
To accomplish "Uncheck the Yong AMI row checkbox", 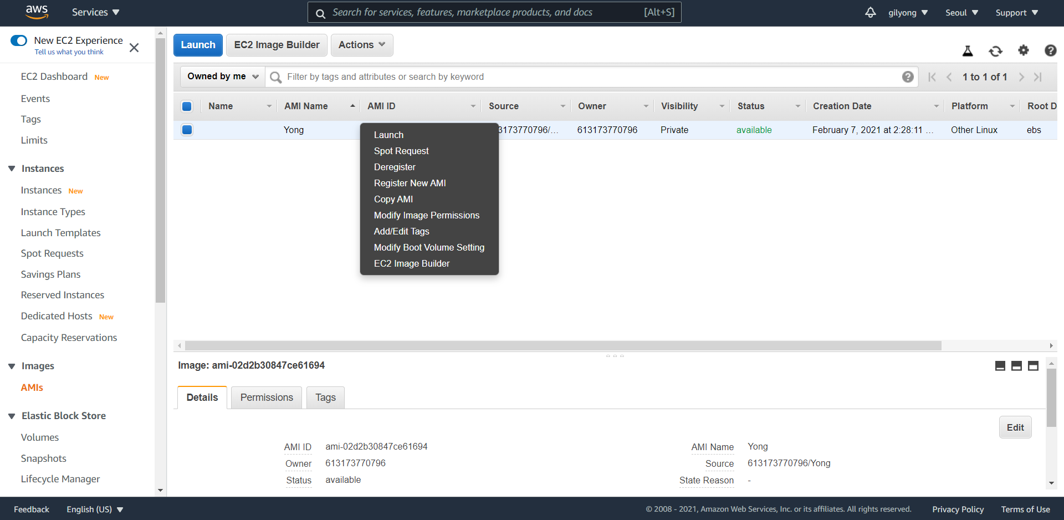I will point(187,130).
